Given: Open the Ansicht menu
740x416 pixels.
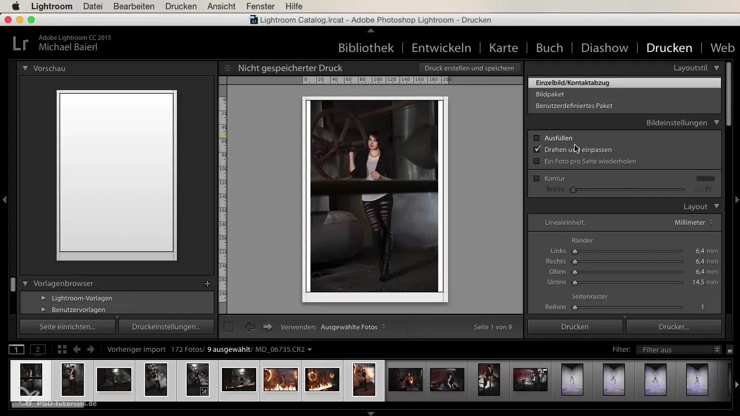Looking at the screenshot, I should [222, 6].
